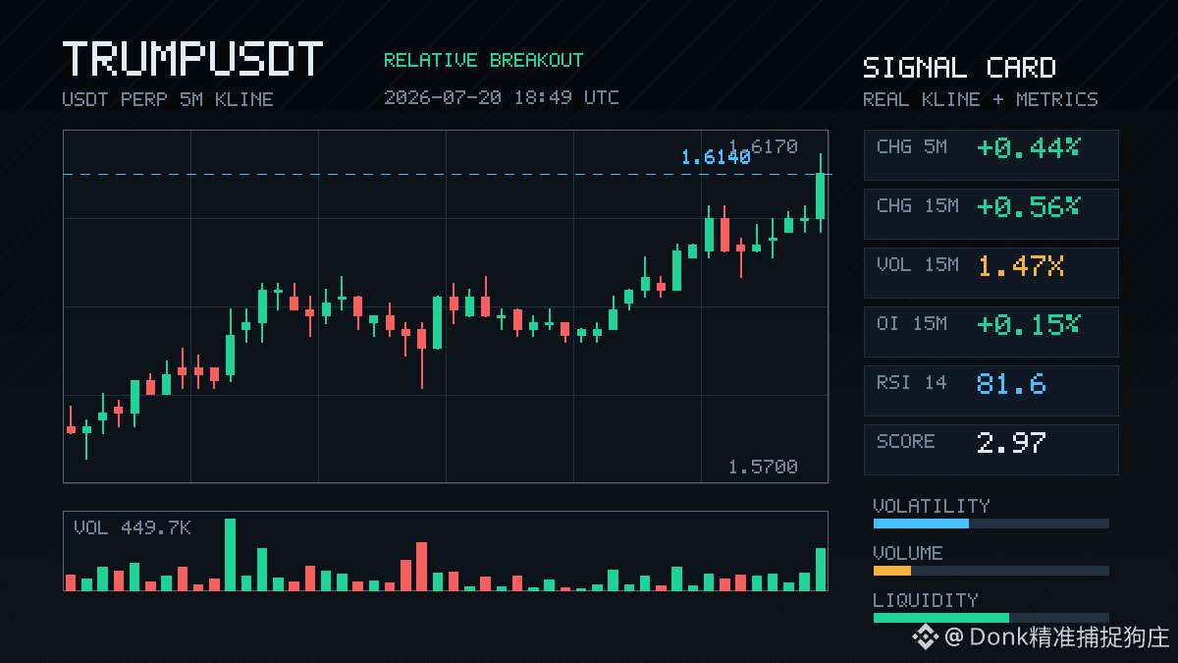1178x663 pixels.
Task: Select the VOL 449.7K volume readout
Action: click(133, 528)
